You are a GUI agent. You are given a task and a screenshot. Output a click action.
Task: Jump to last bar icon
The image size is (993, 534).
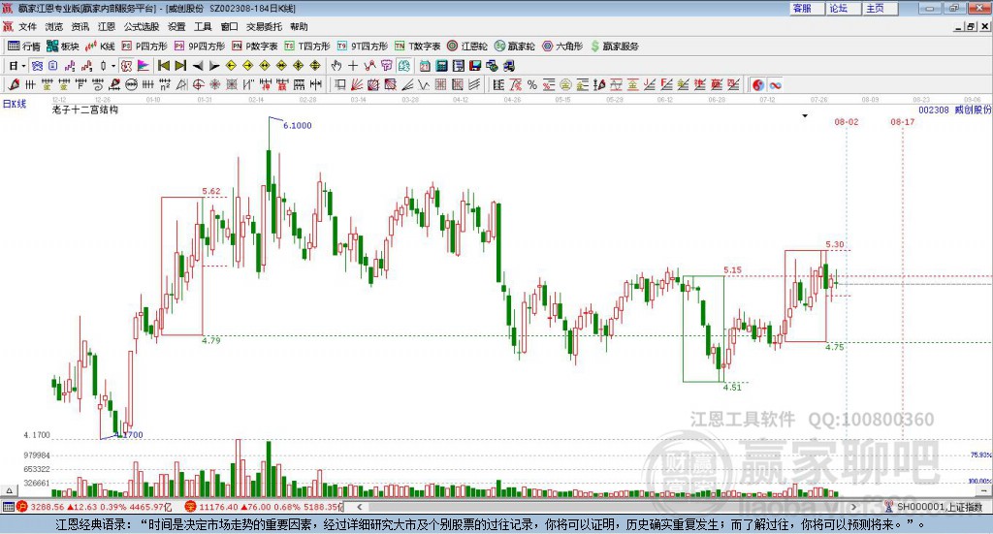click(x=180, y=66)
